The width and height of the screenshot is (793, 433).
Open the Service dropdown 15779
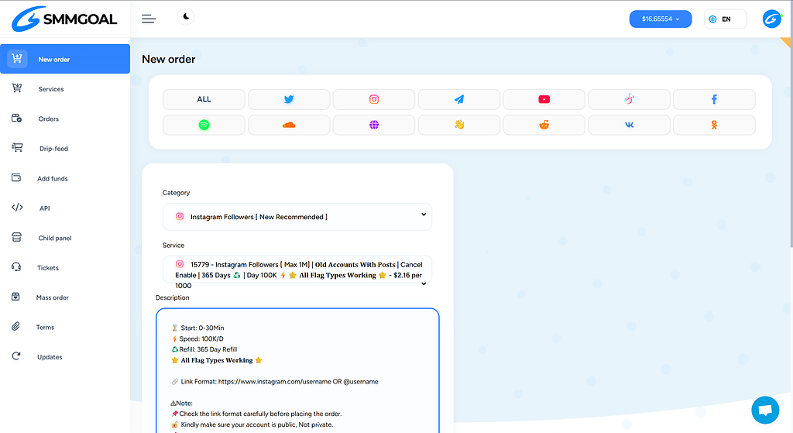tap(297, 270)
